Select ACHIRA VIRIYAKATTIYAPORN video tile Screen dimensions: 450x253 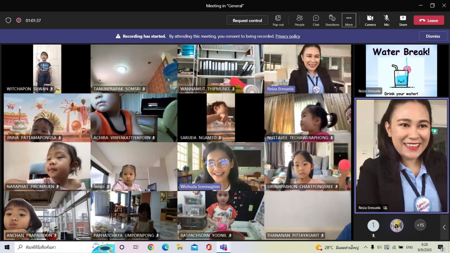click(134, 117)
